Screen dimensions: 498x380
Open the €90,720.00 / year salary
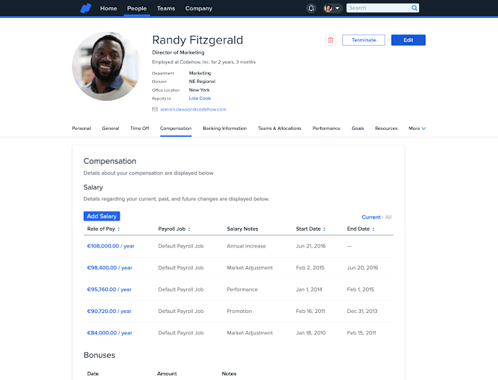(109, 312)
